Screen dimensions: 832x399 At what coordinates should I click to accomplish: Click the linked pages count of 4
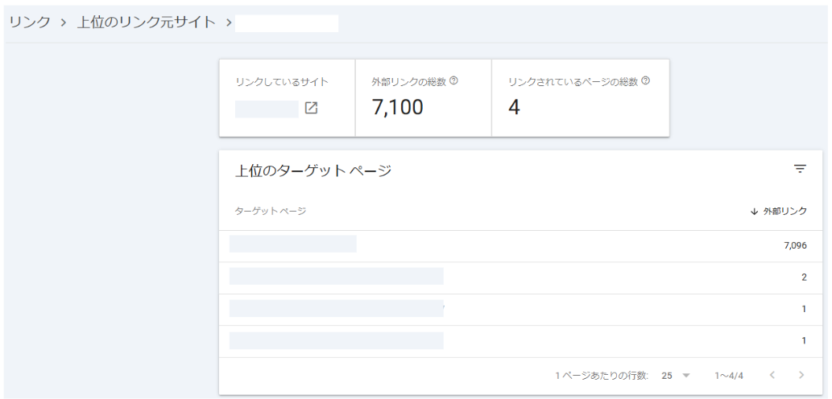click(x=514, y=108)
